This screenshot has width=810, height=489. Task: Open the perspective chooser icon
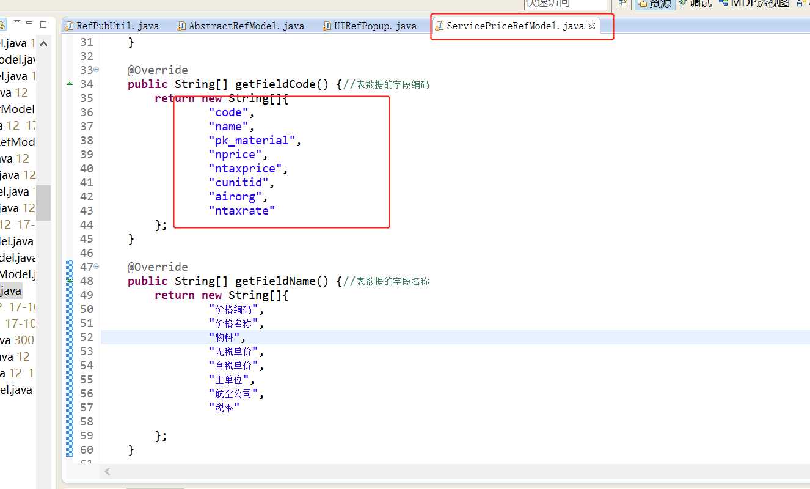point(622,4)
